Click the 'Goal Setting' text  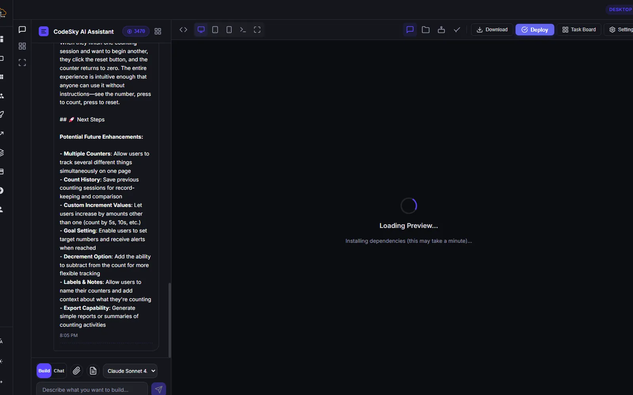80,231
